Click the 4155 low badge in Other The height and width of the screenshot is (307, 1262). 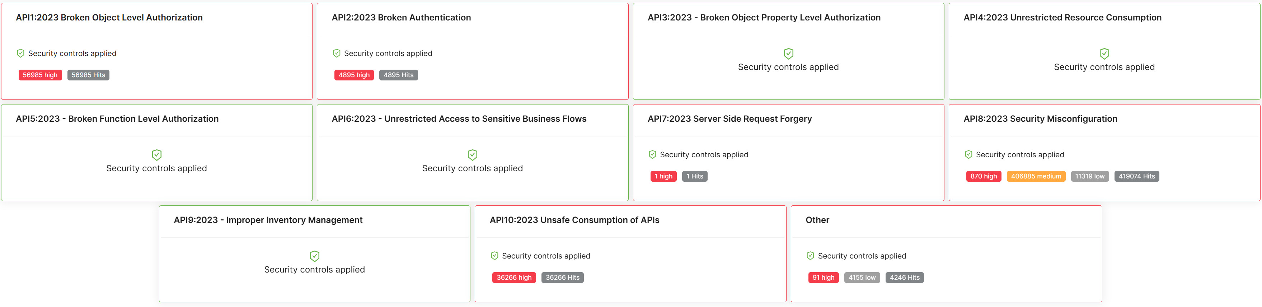point(862,278)
